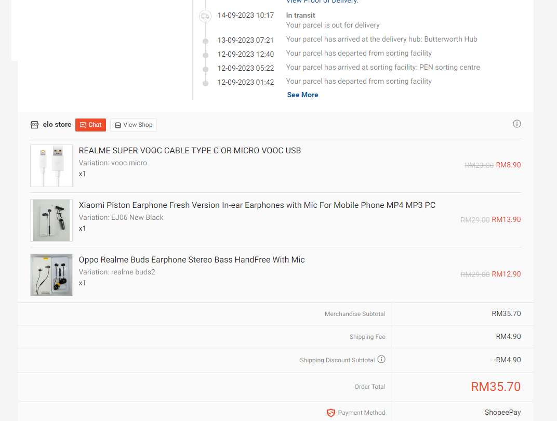Image resolution: width=557 pixels, height=421 pixels.
Task: Click the RM35.70 Merchandise Subtotal value
Action: click(x=506, y=313)
